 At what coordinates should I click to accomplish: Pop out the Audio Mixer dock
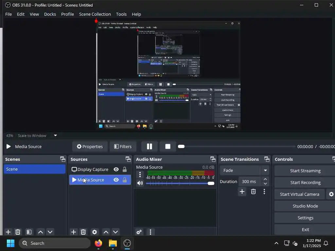coord(213,159)
